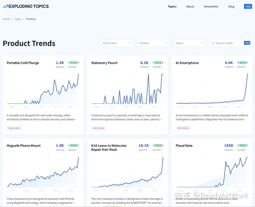Open the Topics filter dropdown
The image size is (255, 207).
[189, 43]
